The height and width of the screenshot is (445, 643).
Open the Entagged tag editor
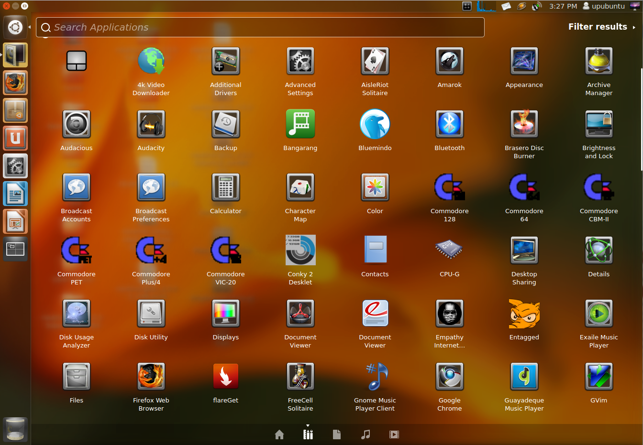point(524,313)
